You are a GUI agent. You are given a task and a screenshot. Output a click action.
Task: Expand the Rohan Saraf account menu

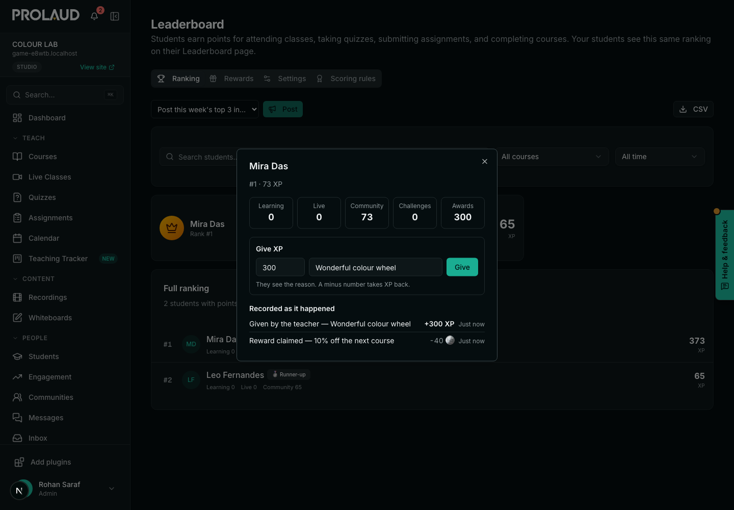pos(65,489)
